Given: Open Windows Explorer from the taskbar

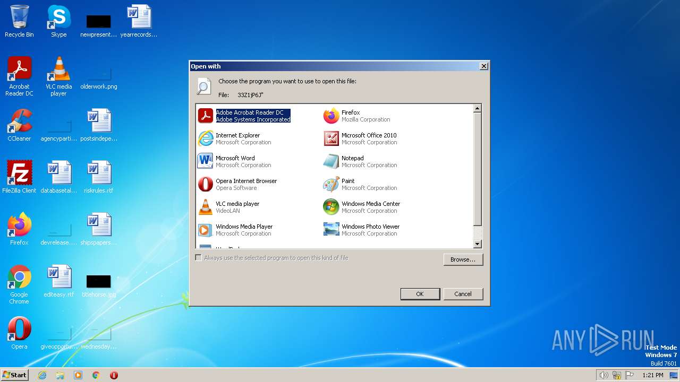Looking at the screenshot, I should 60,375.
